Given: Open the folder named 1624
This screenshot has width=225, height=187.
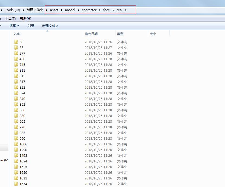Looking at the screenshot, I should tap(23, 161).
